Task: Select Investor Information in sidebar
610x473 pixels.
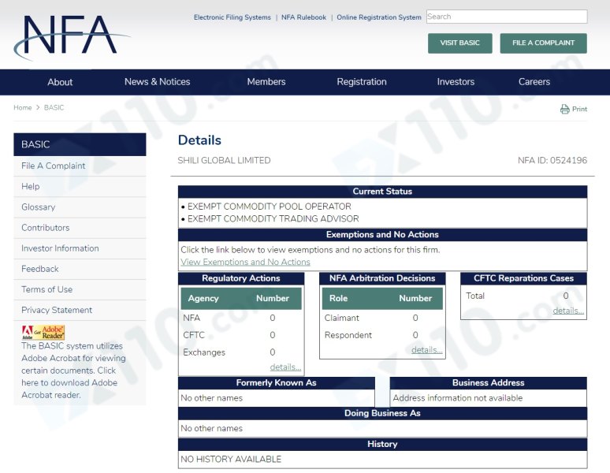Action: tap(60, 248)
